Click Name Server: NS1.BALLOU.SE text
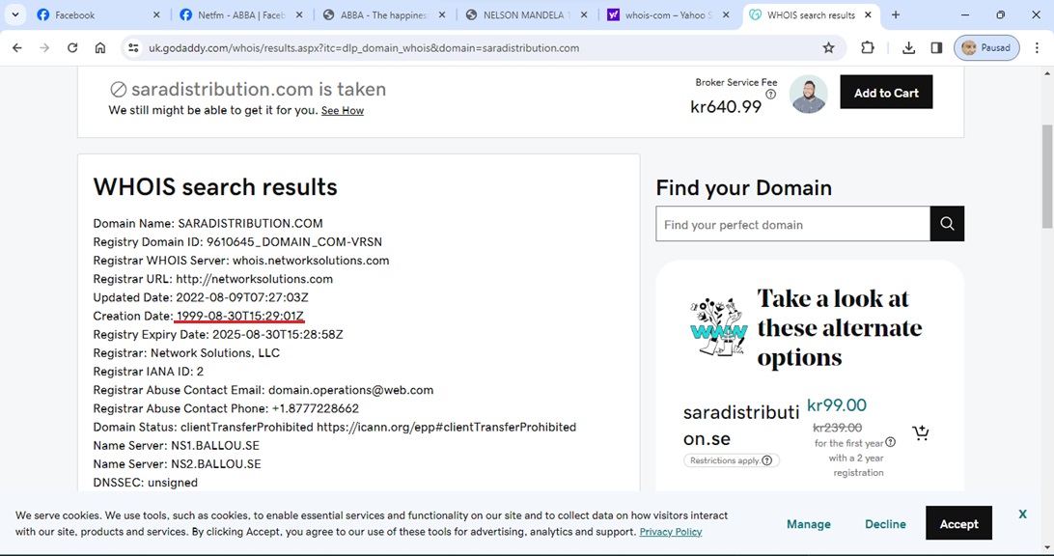1054x556 pixels. point(176,446)
